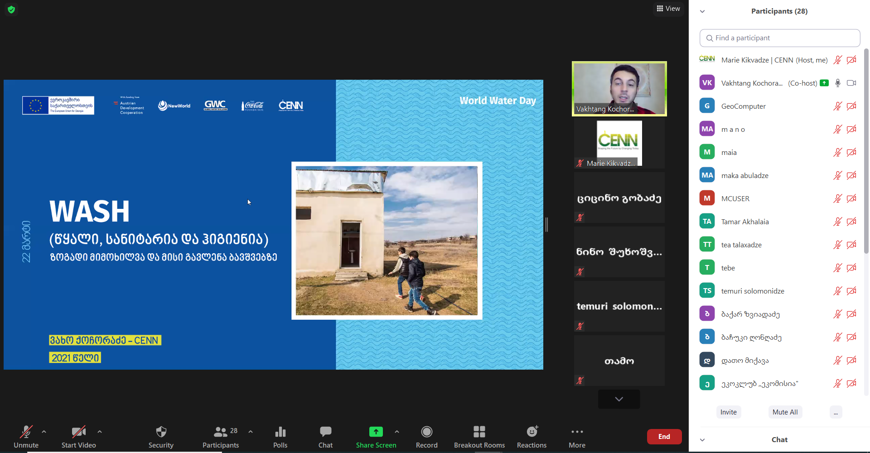The image size is (870, 453).
Task: Click the green encryption shield icon
Action: pos(11,10)
